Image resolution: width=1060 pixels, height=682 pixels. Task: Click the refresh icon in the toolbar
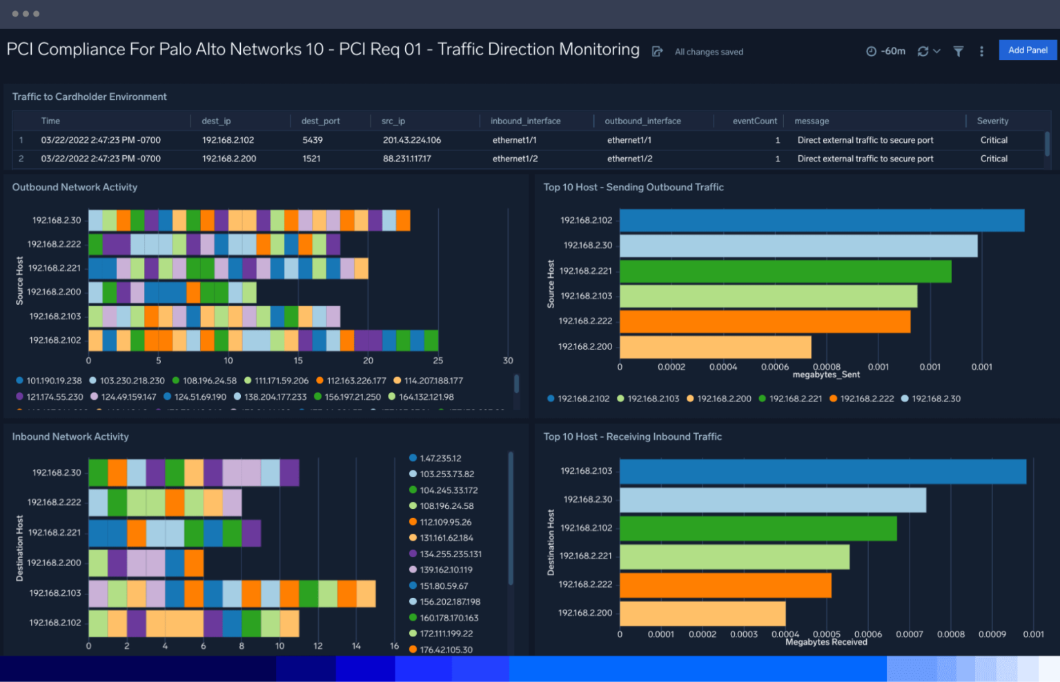tap(923, 51)
